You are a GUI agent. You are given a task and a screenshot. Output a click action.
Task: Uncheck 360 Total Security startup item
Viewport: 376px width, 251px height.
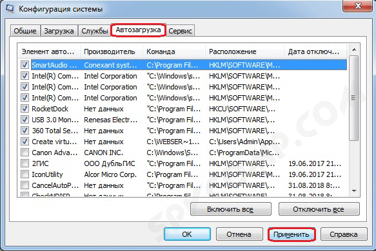[25, 131]
